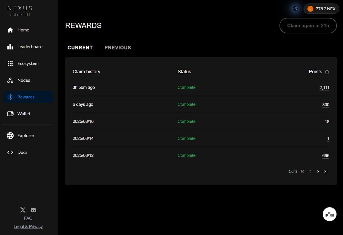This screenshot has height=235, width=343.
Task: Click the Wallet icon in sidebar
Action: coord(10,114)
